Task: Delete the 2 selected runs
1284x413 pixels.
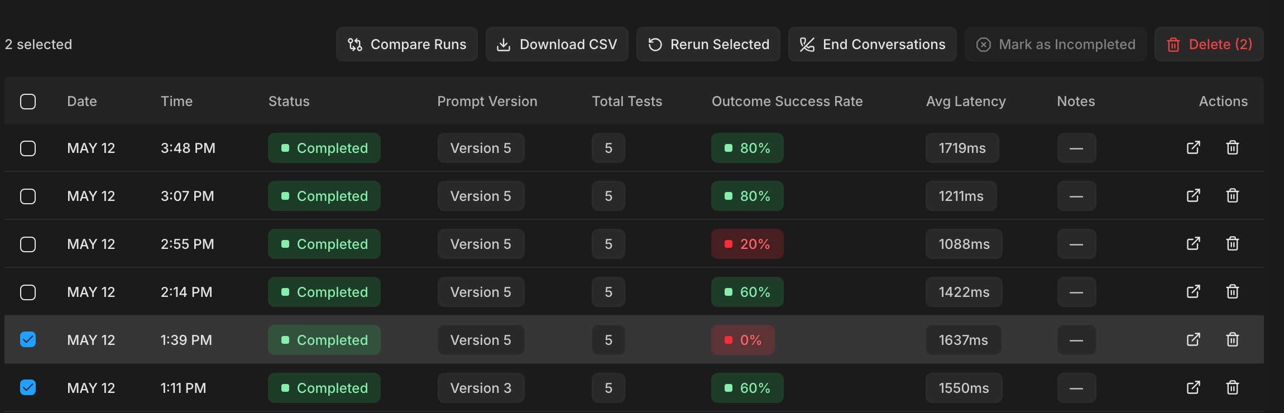Action: [x=1209, y=44]
